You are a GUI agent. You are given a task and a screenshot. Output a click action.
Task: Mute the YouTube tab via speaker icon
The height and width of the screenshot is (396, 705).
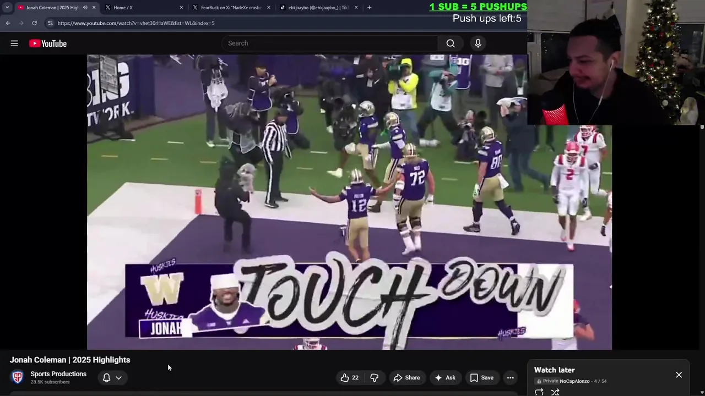tap(85, 8)
